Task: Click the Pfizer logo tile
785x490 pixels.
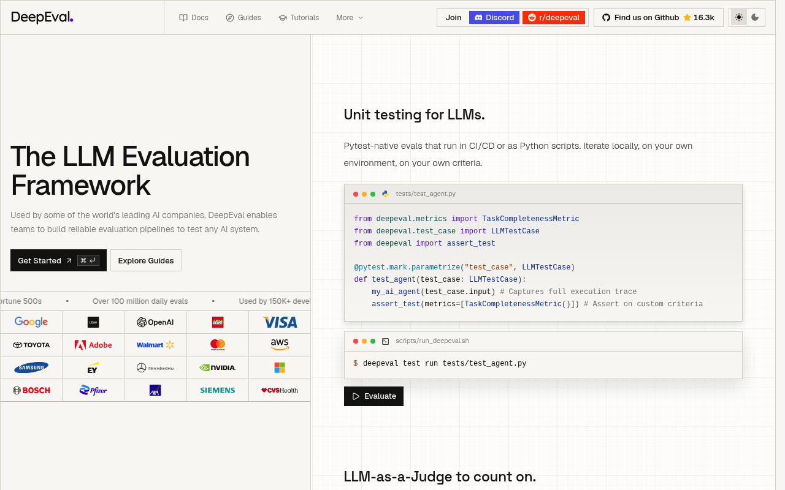Action: (x=93, y=390)
